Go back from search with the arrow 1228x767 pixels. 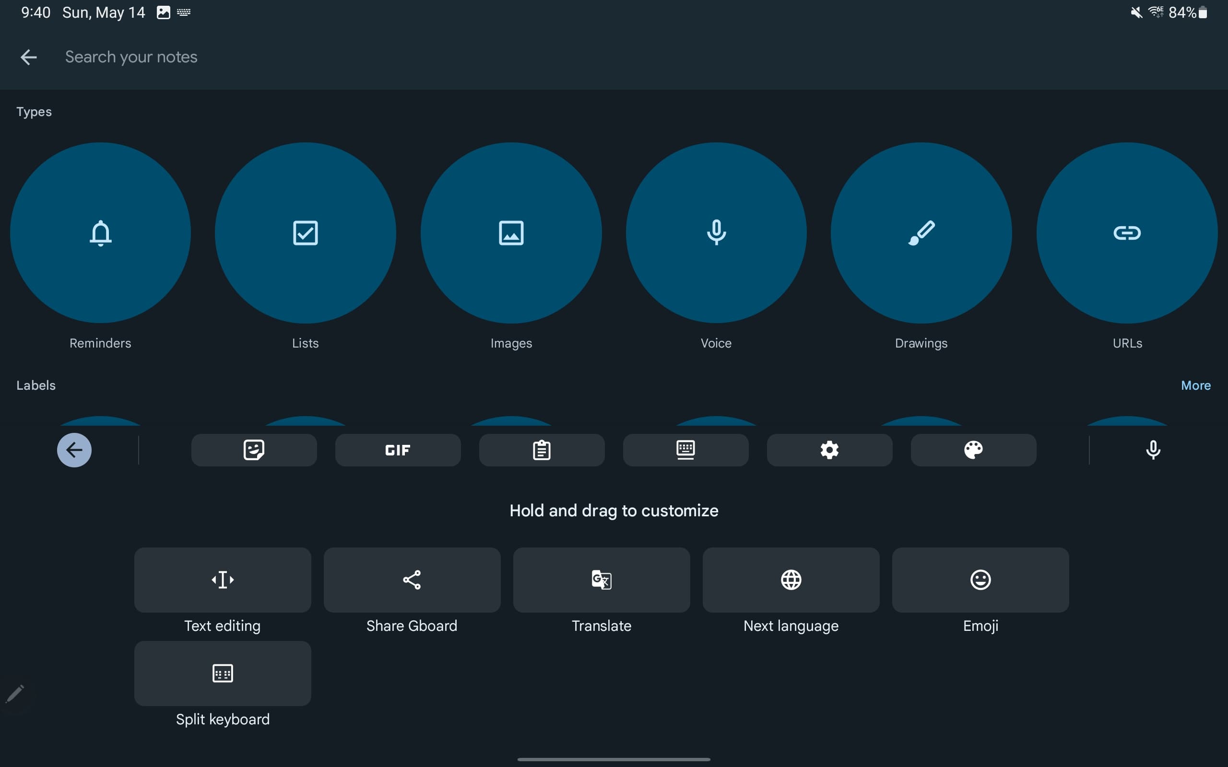point(29,57)
